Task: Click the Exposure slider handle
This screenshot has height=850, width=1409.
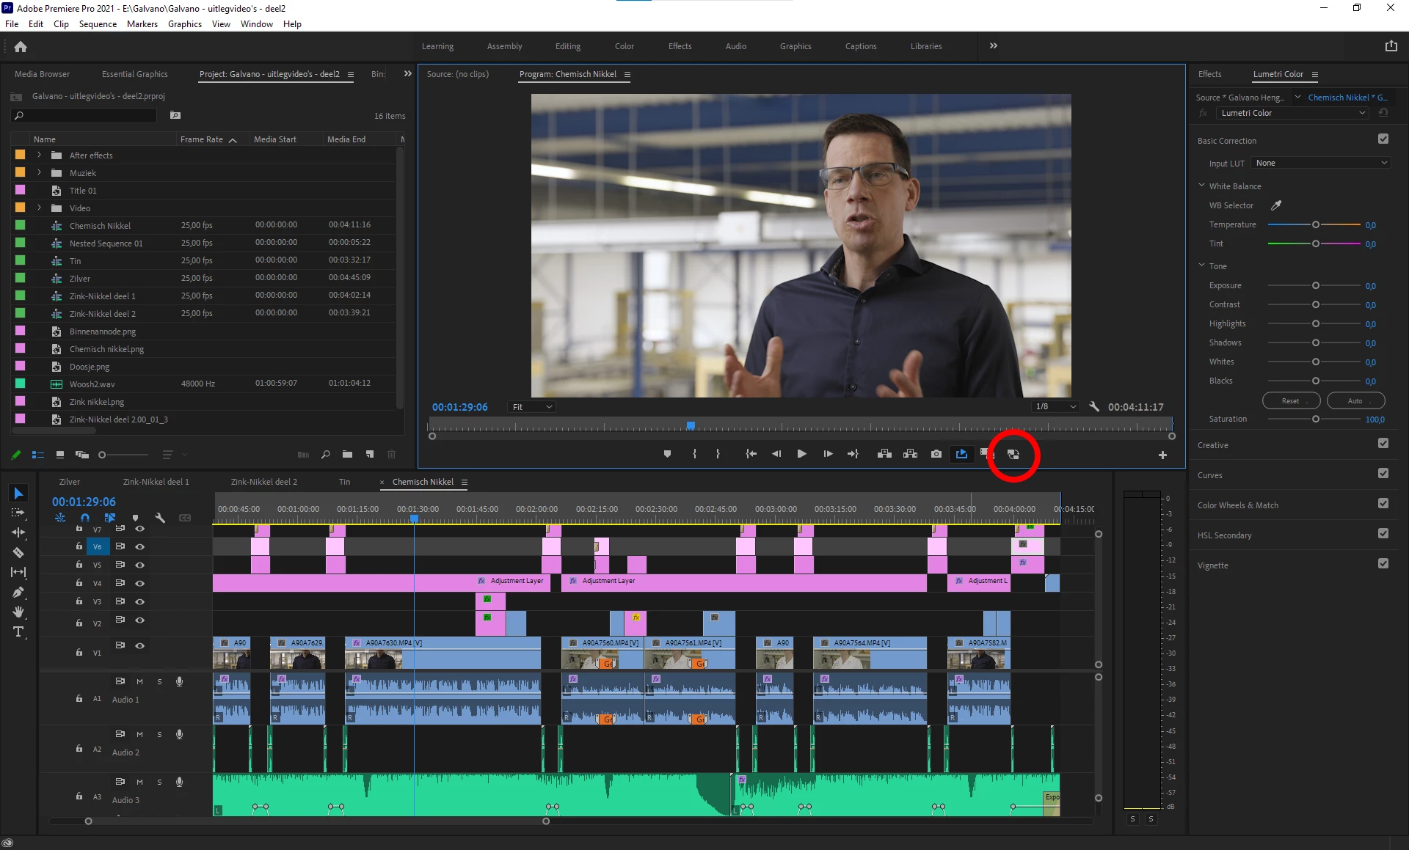Action: (x=1315, y=285)
